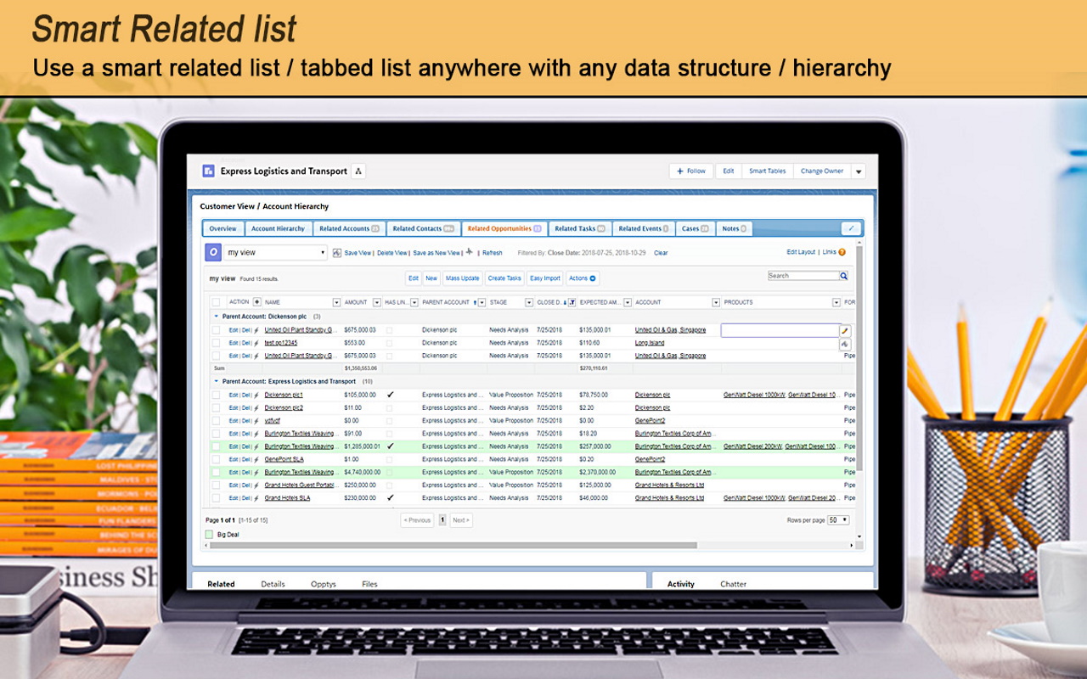Open the my view selector dropdown
The height and width of the screenshot is (679, 1087).
tap(276, 252)
